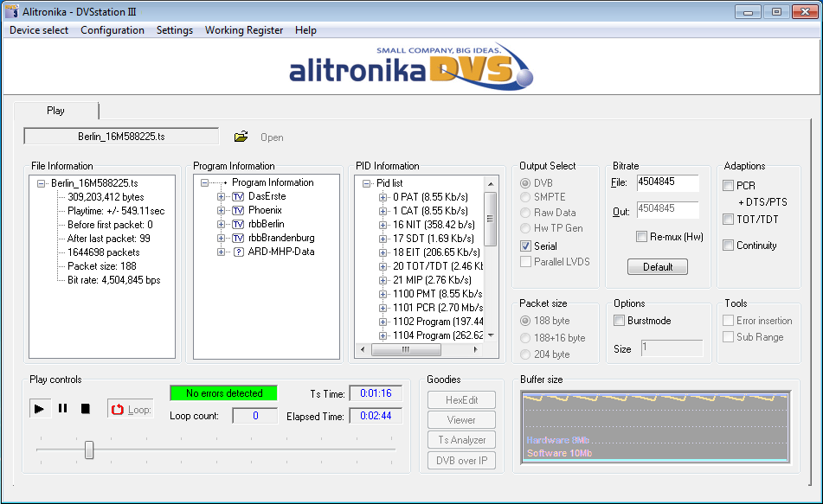Uncheck the Serial output checkbox
This screenshot has width=823, height=504.
(x=526, y=246)
